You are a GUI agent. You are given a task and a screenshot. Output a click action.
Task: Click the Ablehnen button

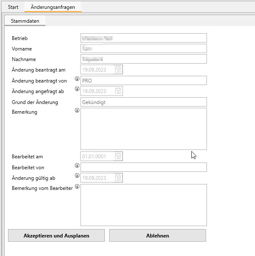[158, 235]
